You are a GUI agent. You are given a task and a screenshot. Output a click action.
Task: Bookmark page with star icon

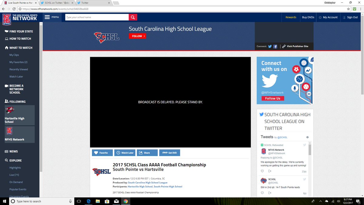[x=349, y=9]
